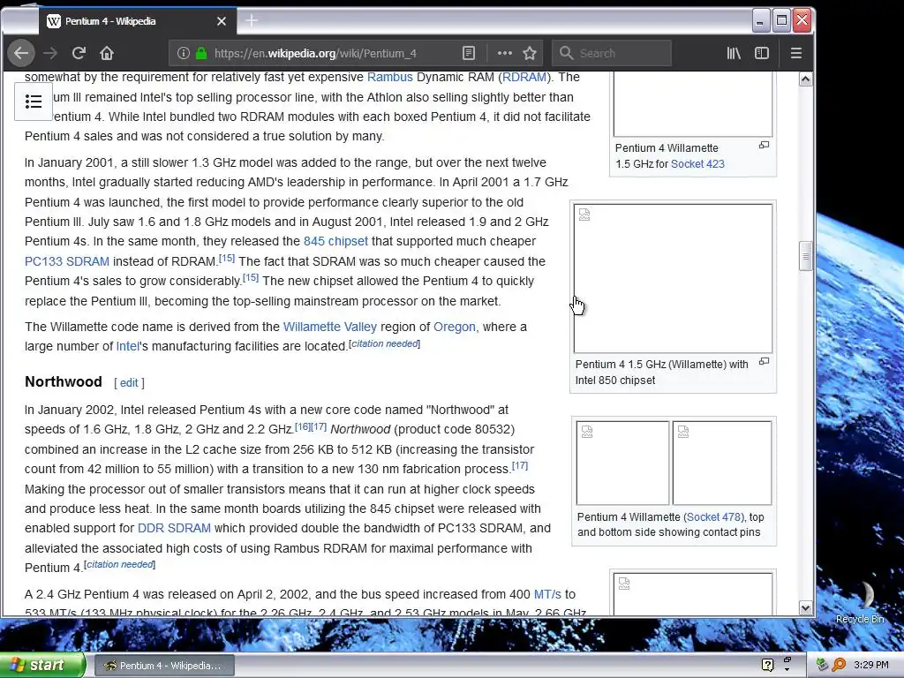Click citation needed after facilities are located
The width and height of the screenshot is (904, 678).
tap(385, 343)
